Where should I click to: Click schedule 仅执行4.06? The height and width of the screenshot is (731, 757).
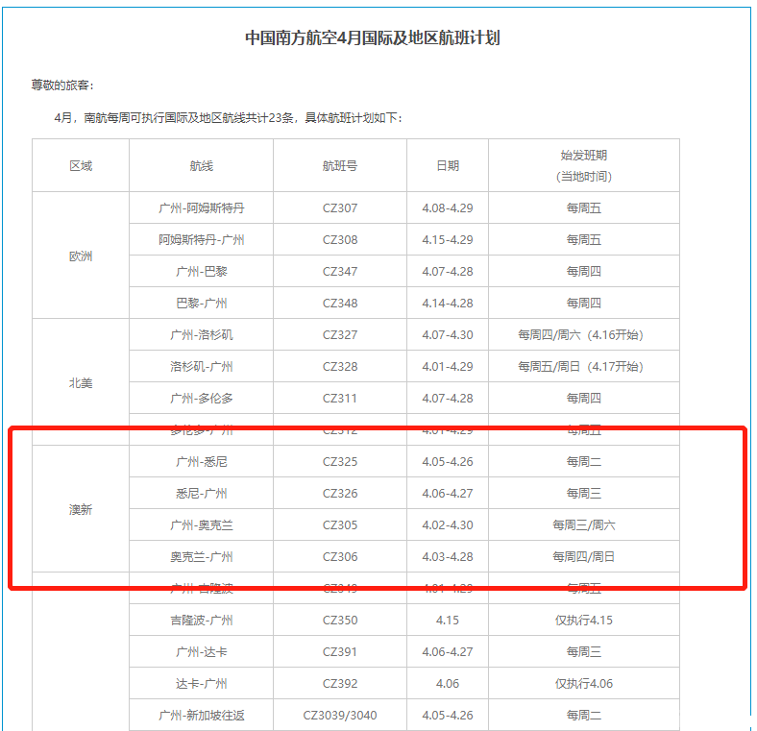point(584,684)
